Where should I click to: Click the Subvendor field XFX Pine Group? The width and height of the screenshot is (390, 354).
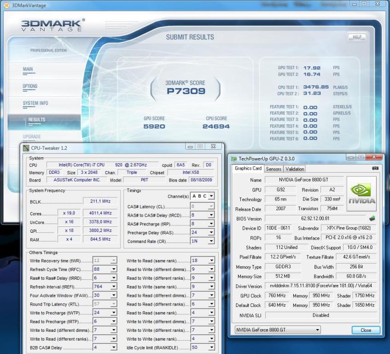[349, 228]
